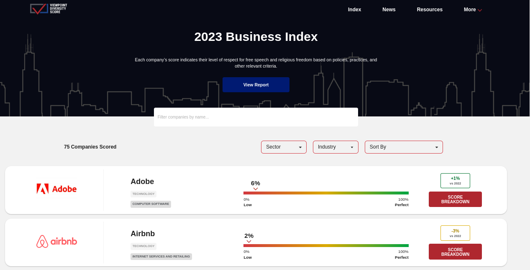Click the Adobe logo
Image resolution: width=530 pixels, height=270 pixels.
click(x=56, y=189)
